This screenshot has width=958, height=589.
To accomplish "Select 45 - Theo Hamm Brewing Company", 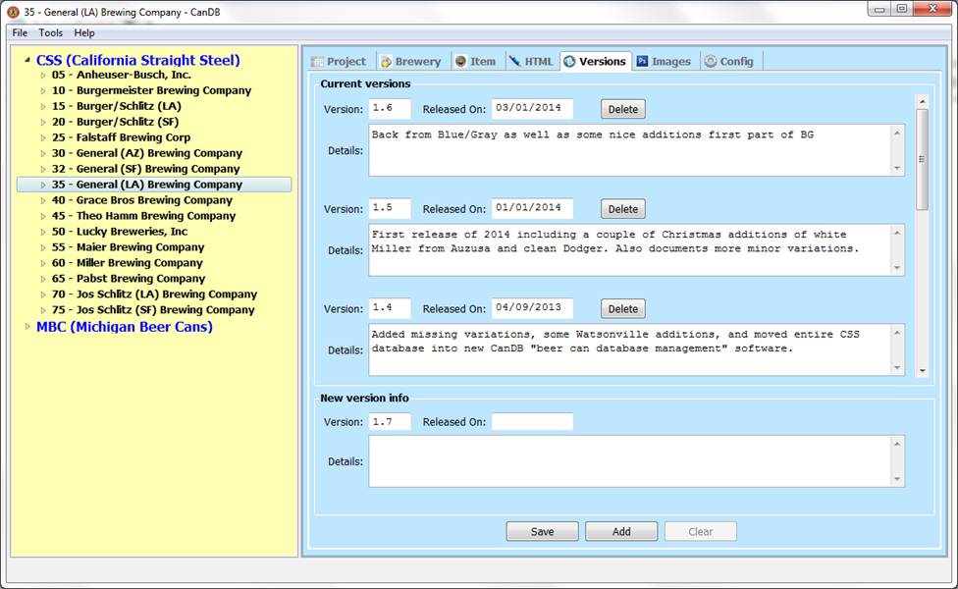I will point(143,216).
